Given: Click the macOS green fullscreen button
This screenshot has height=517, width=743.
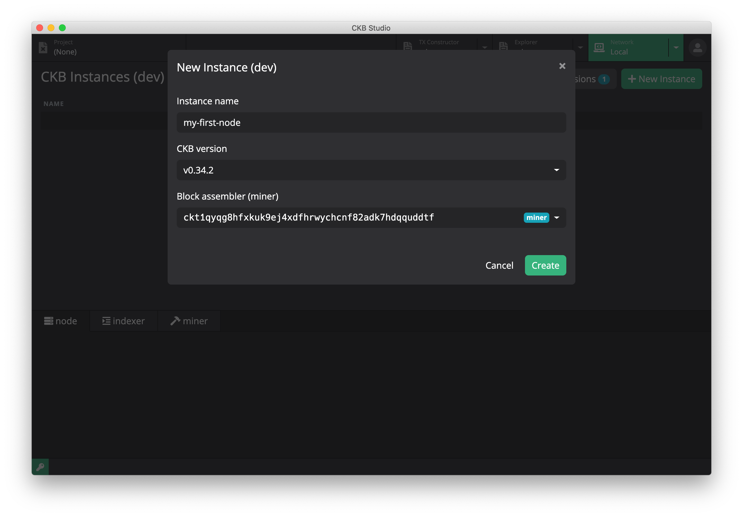Looking at the screenshot, I should tap(62, 28).
